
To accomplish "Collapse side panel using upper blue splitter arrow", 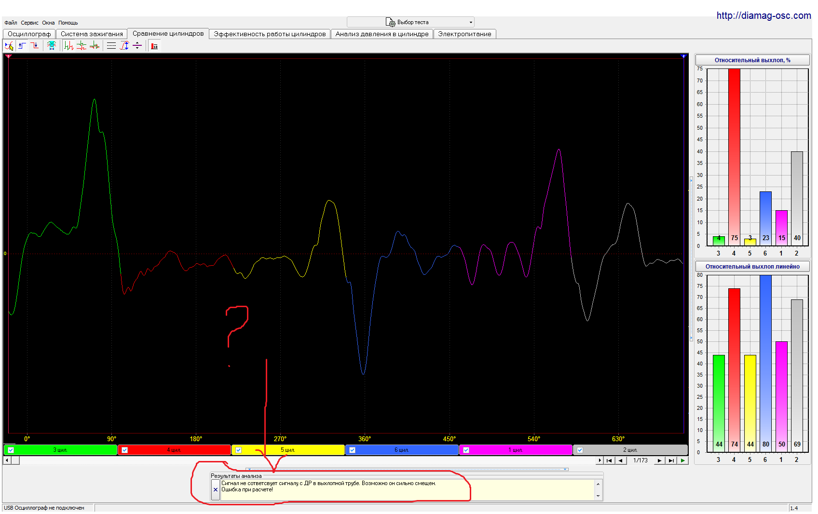I will pos(691,180).
